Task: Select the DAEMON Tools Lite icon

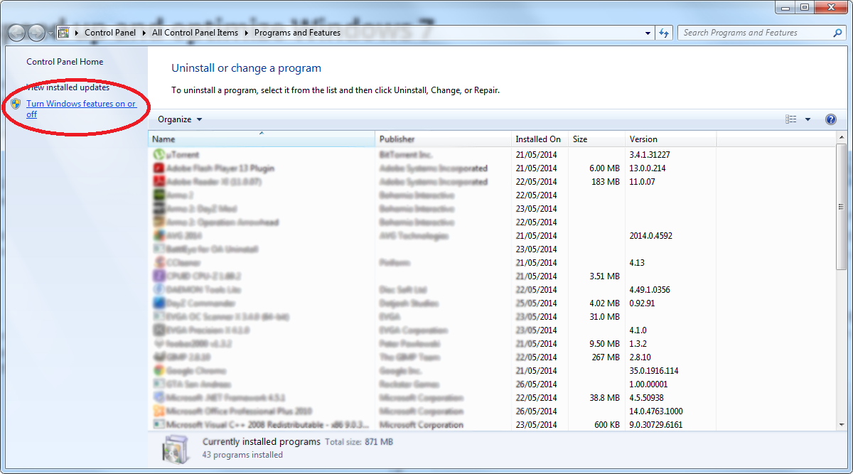Action: 159,290
